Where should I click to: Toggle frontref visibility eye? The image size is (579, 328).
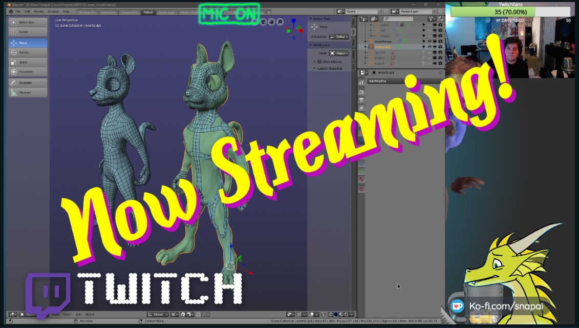430,58
